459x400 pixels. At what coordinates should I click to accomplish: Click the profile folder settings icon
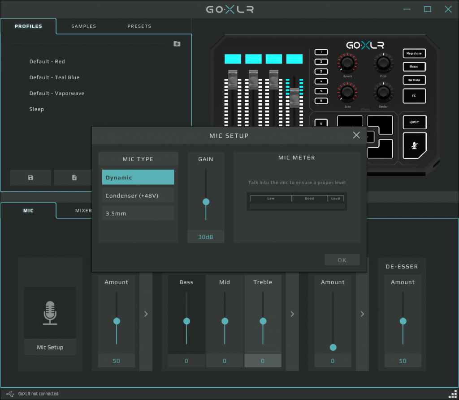pos(177,44)
